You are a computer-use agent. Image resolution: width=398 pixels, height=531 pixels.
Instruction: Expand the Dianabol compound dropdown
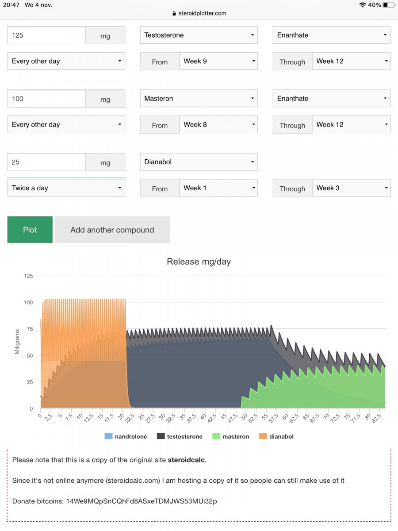point(199,162)
